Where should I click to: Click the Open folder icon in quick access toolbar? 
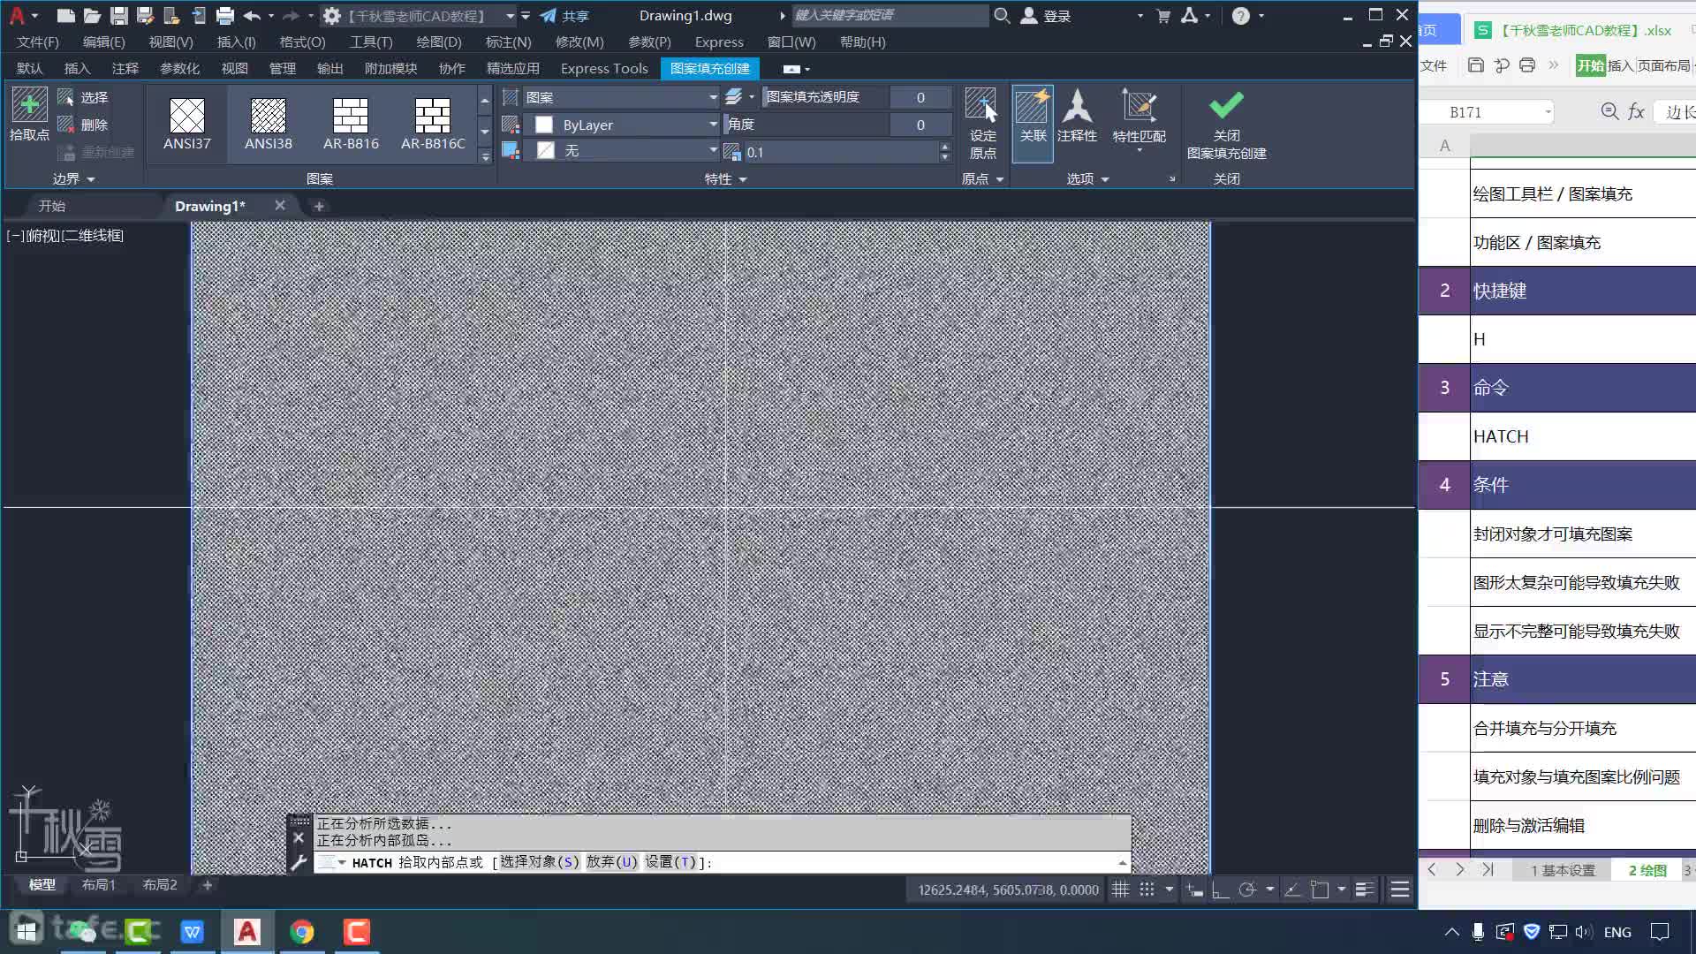(x=92, y=15)
